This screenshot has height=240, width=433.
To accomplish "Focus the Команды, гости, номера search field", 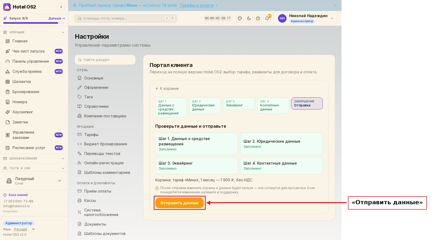I will (x=126, y=18).
